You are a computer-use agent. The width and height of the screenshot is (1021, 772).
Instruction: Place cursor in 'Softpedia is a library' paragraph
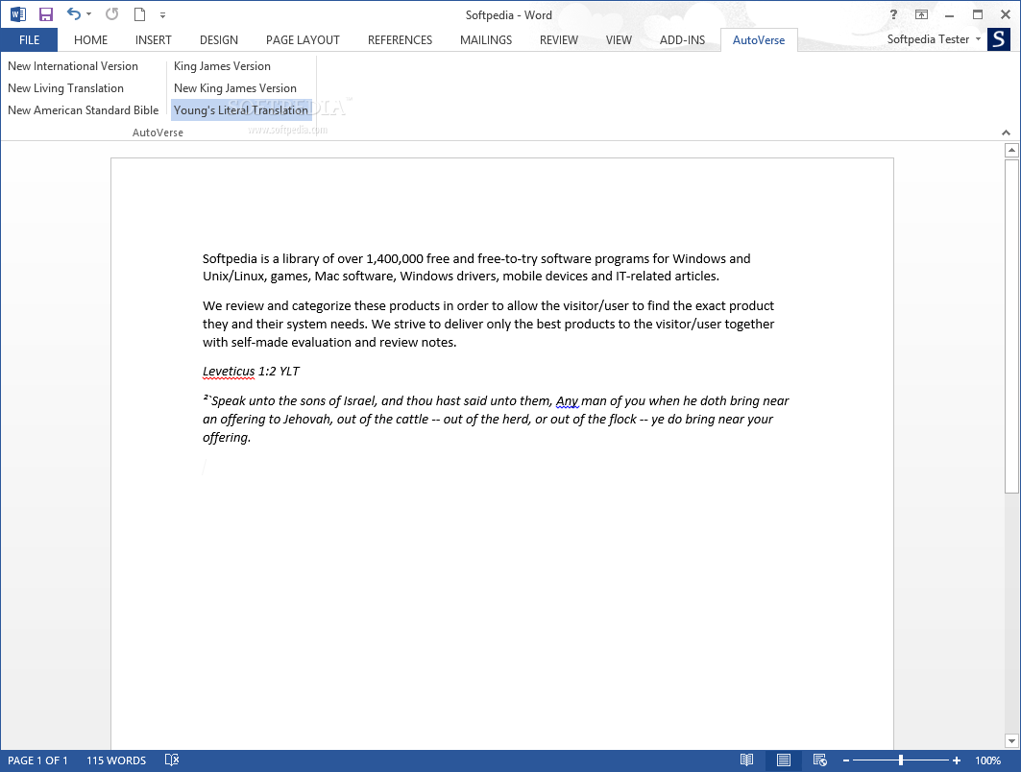tap(476, 268)
